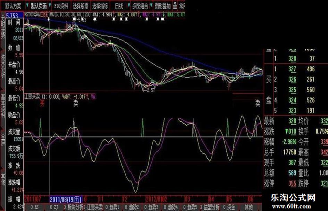Select the 其他 side tab on left
This screenshot has height=211, width=328.
3,179
